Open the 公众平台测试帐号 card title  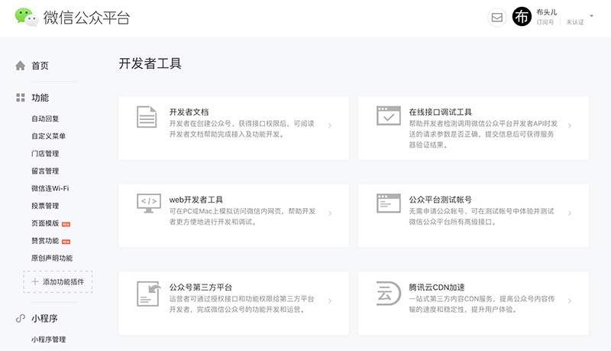tap(441, 200)
